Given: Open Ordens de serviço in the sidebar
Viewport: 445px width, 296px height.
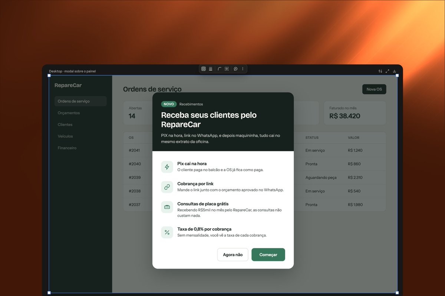Looking at the screenshot, I should pos(80,101).
